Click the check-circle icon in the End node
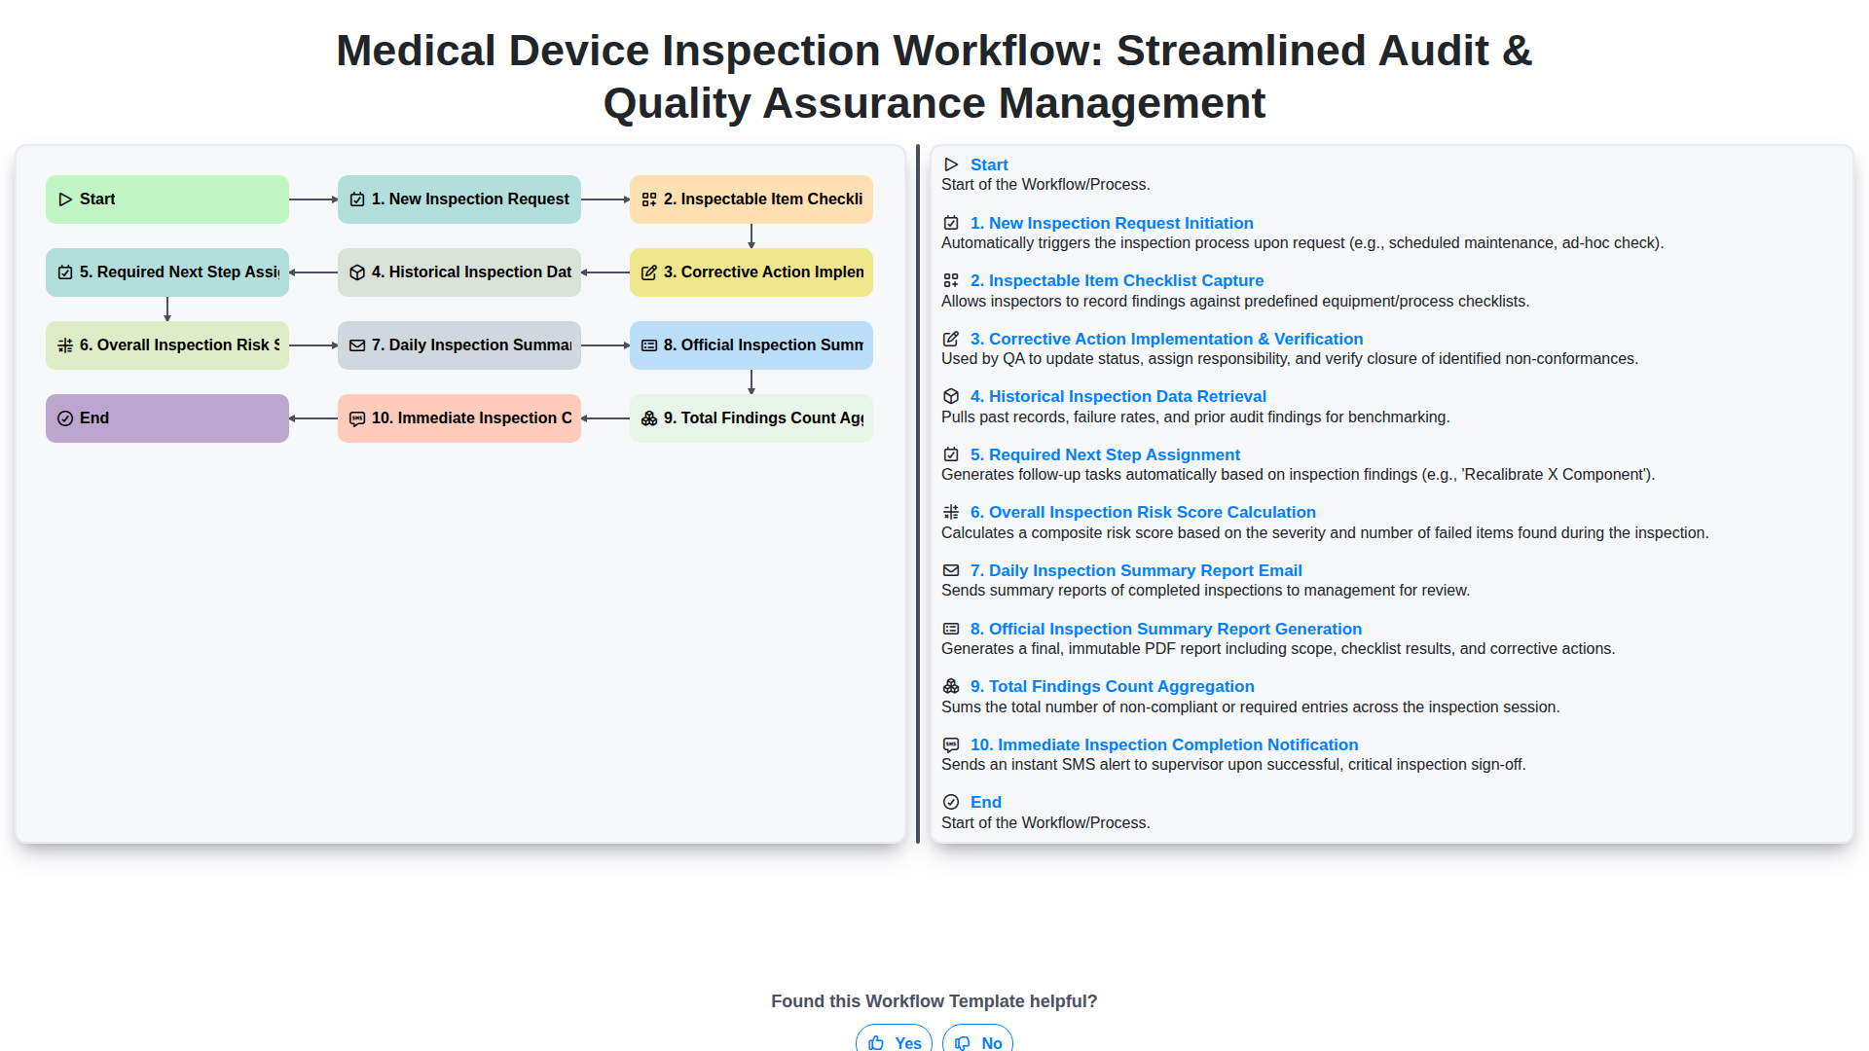 pyautogui.click(x=65, y=418)
